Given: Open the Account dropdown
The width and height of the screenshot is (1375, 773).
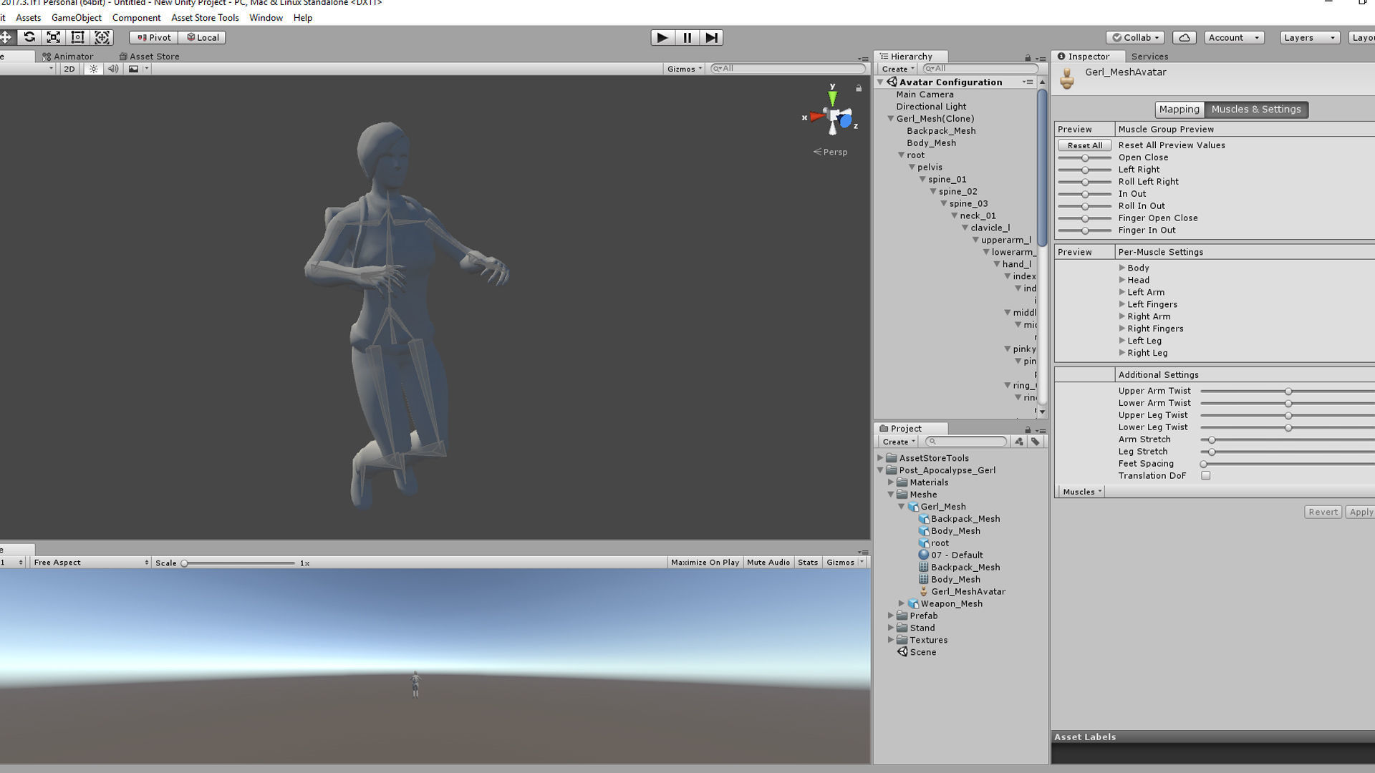Looking at the screenshot, I should (x=1233, y=37).
